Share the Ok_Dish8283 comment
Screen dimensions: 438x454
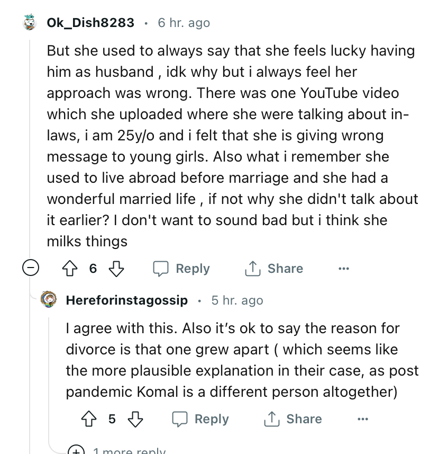(273, 269)
